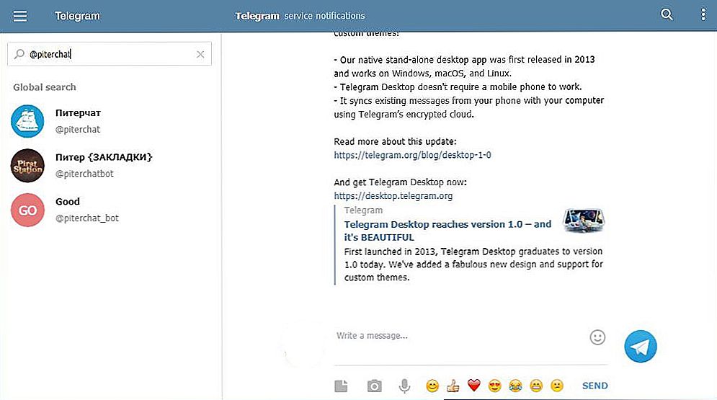Click inside the @piterchat search field

(110, 54)
